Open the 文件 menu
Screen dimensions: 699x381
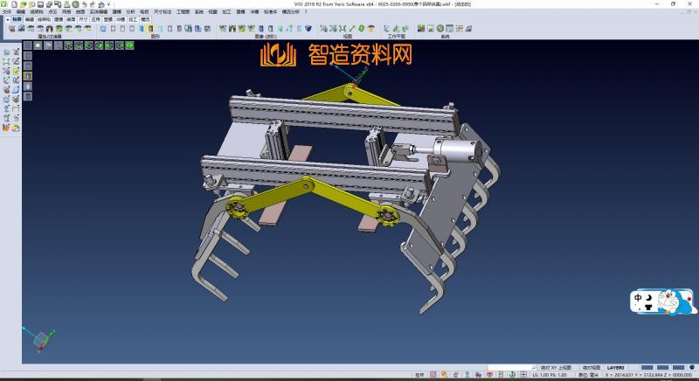tap(7, 11)
